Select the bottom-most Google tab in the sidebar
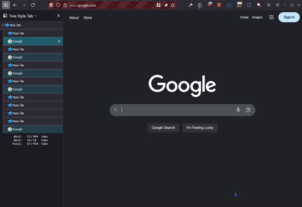This screenshot has height=207, width=302. point(33,129)
